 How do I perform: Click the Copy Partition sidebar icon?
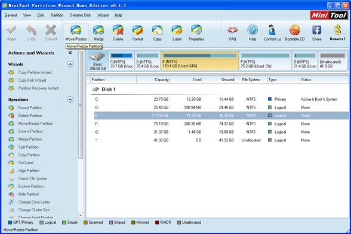(x=11, y=155)
